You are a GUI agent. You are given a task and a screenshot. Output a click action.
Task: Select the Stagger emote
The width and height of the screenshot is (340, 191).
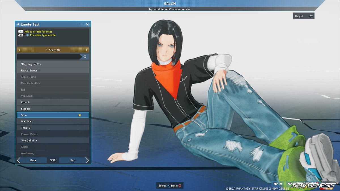53,109
